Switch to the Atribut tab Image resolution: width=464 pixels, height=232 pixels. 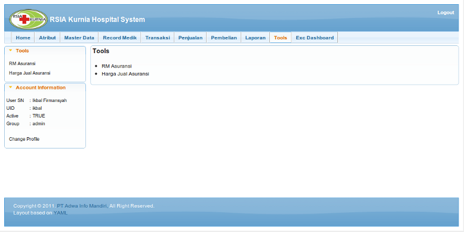point(47,38)
